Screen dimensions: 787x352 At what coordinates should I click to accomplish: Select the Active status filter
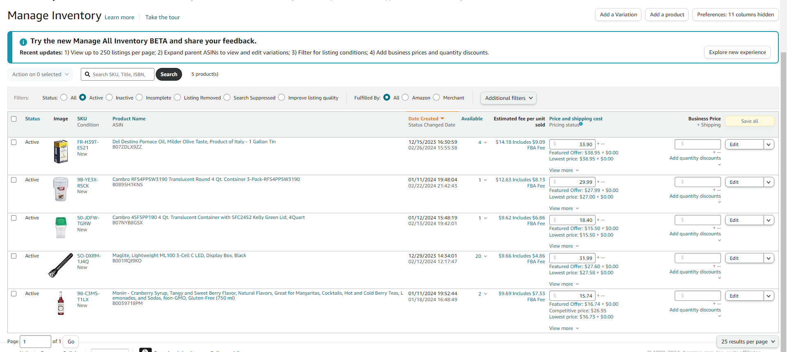pyautogui.click(x=83, y=97)
